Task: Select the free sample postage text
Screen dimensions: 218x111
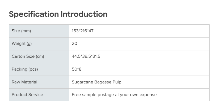Action: pyautogui.click(x=114, y=95)
